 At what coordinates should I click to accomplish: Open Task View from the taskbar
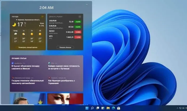click(98, 108)
